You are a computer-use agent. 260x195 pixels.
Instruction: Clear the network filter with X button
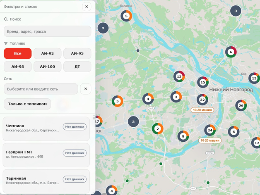click(86, 89)
